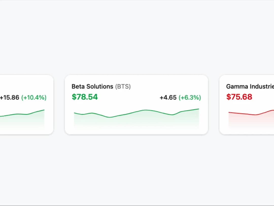The height and width of the screenshot is (206, 274).
Task: Click the lowest dip of Beta sparkline
Action: point(109,117)
